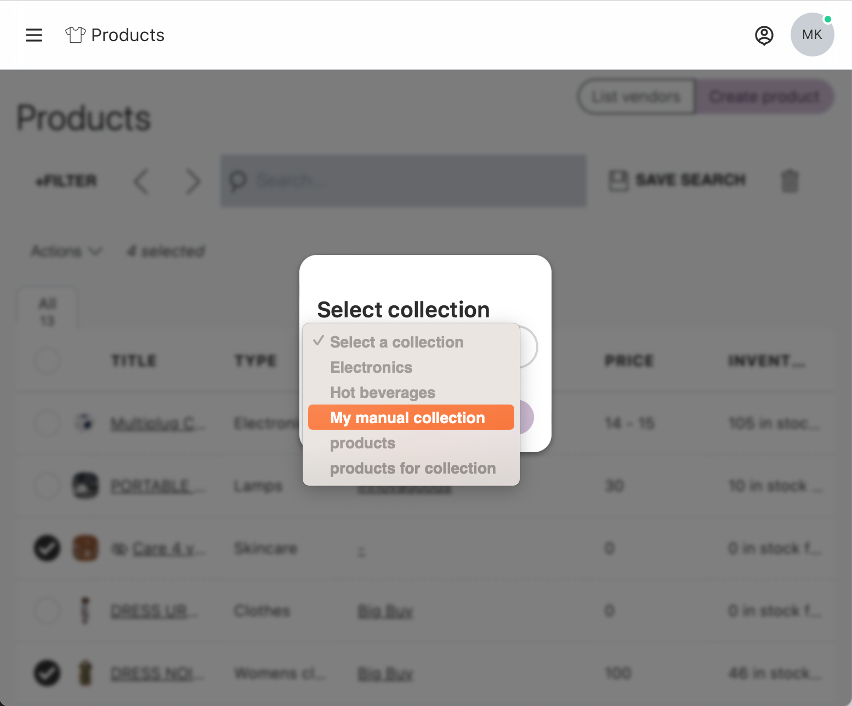Viewport: 852px width, 706px height.
Task: Click the Save Search disk icon
Action: pyautogui.click(x=618, y=180)
